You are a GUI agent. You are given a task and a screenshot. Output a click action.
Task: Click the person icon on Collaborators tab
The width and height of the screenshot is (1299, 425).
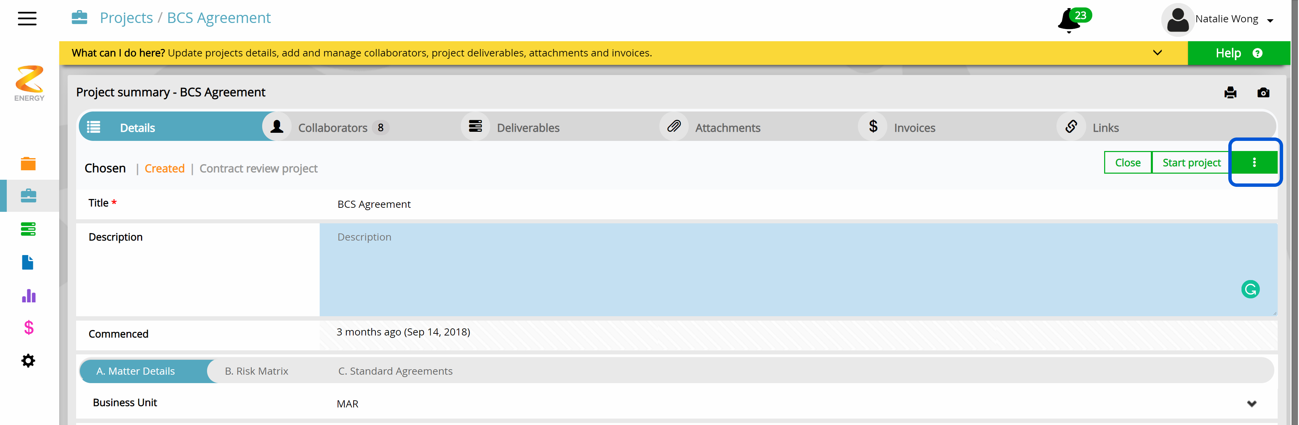(276, 126)
